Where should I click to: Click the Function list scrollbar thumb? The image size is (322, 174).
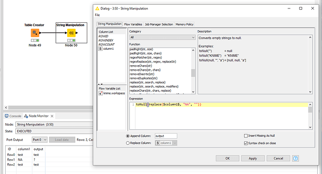click(193, 73)
